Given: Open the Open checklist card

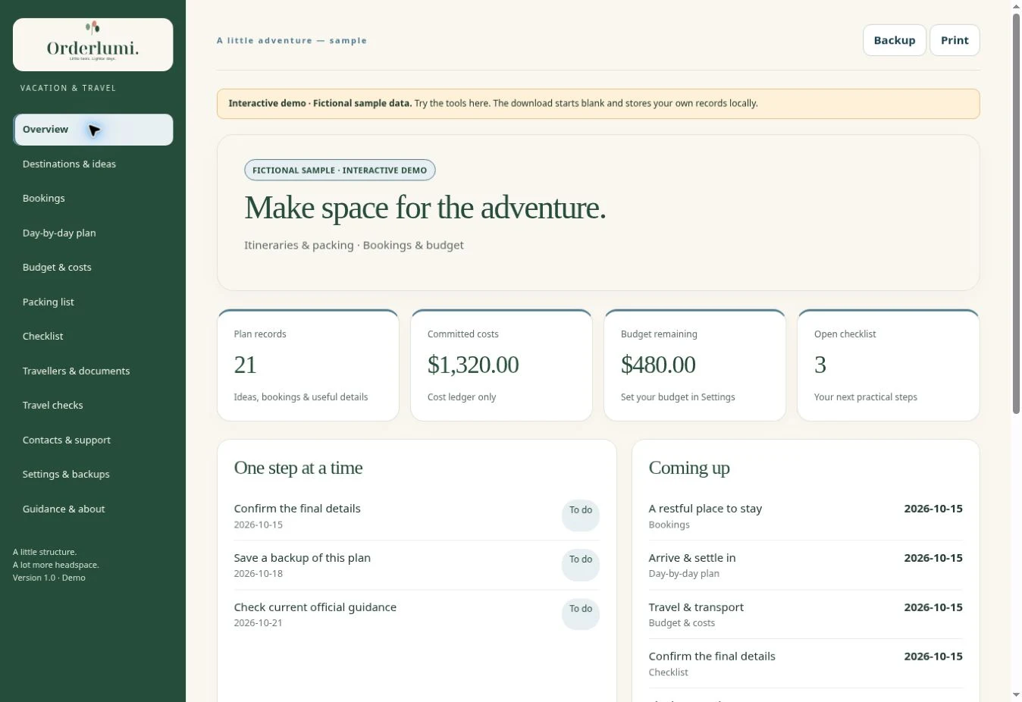Looking at the screenshot, I should 888,365.
